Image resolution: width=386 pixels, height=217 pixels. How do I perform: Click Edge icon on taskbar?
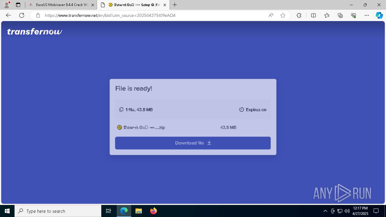coord(124,211)
